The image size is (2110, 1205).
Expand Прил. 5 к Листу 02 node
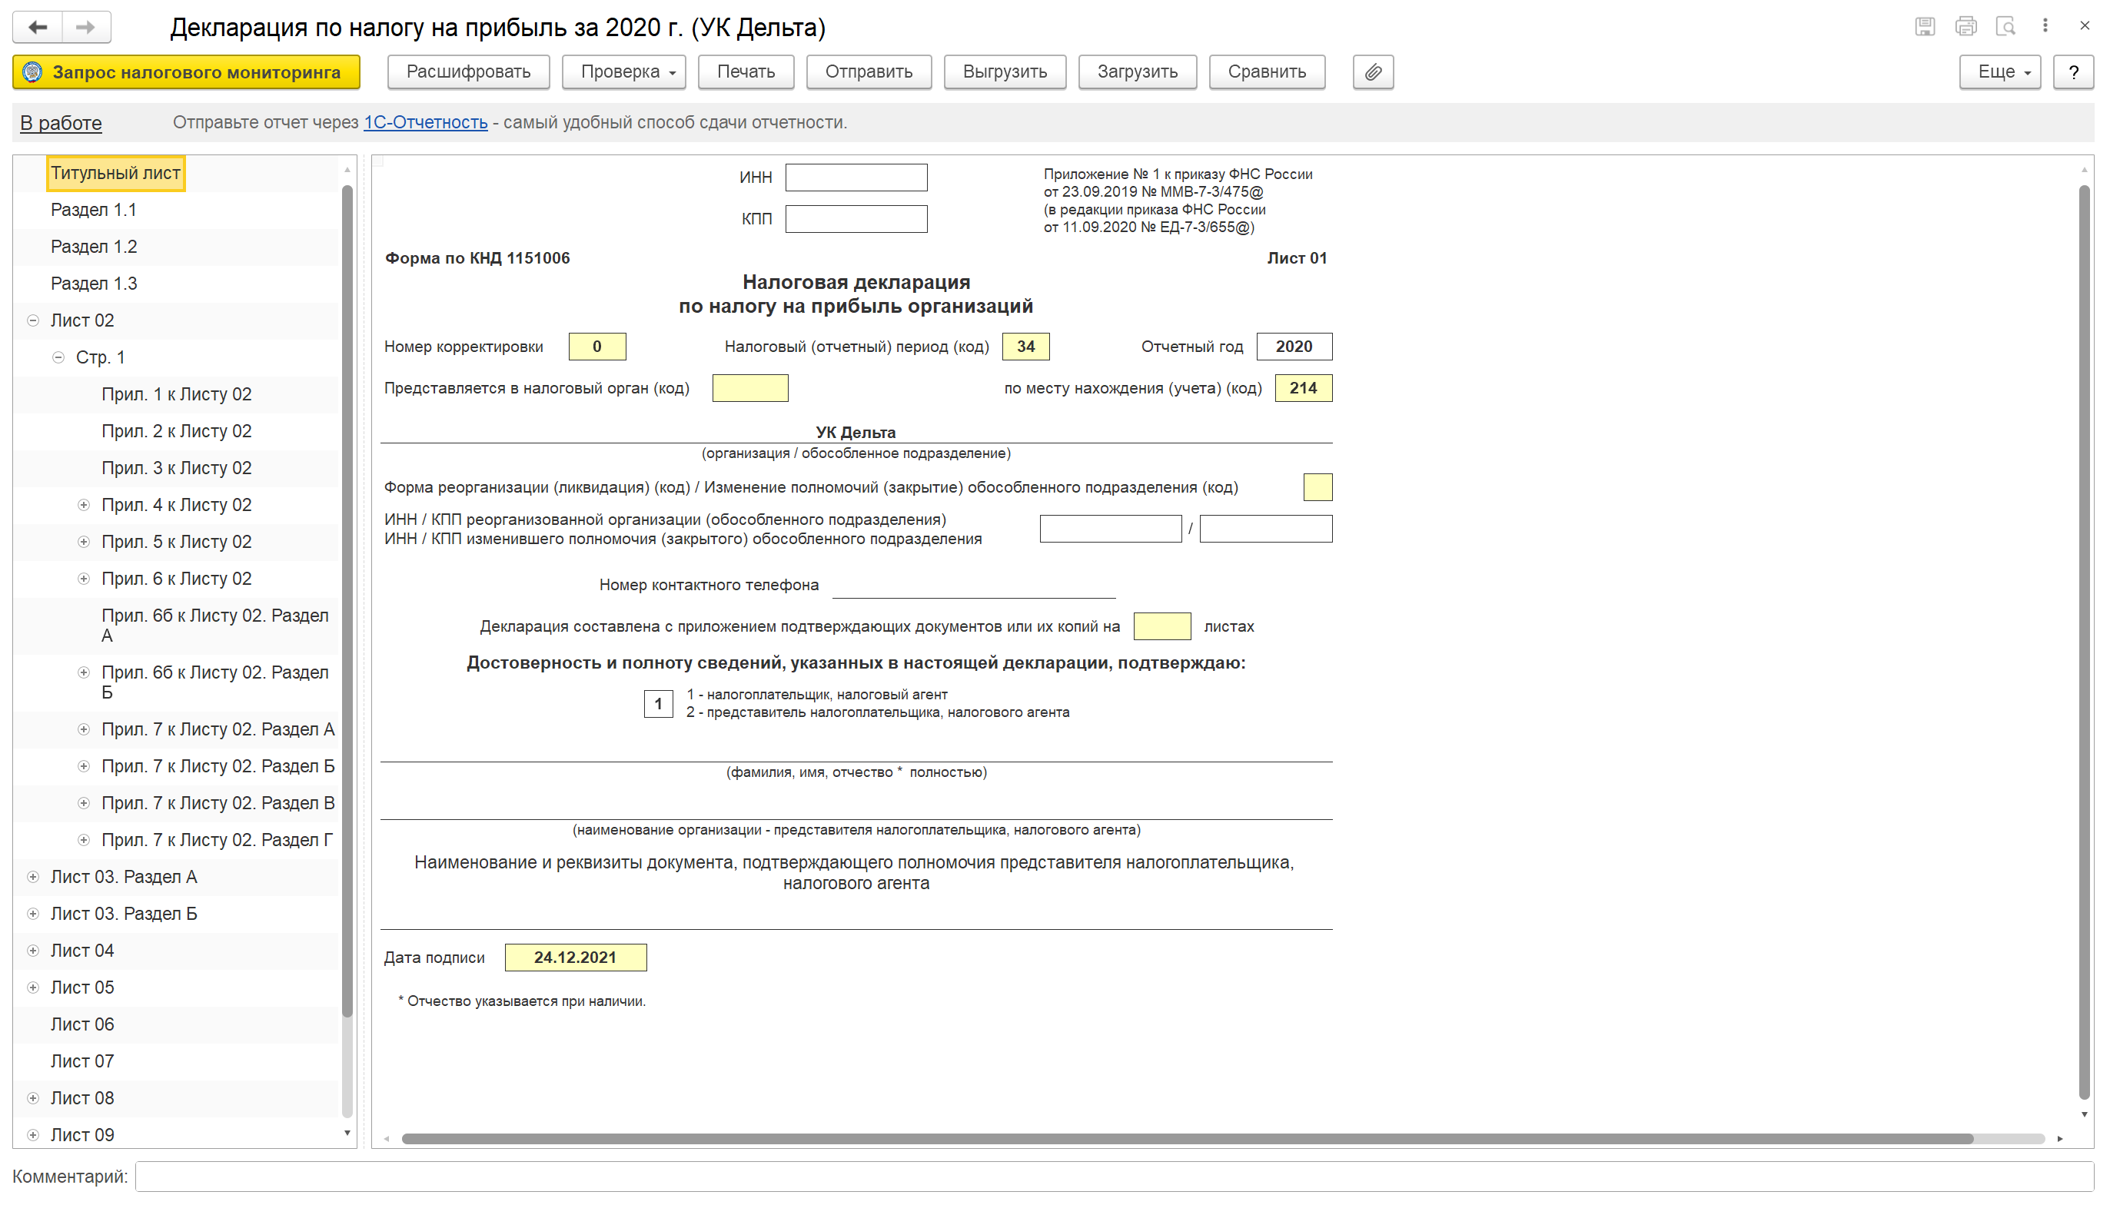click(x=84, y=542)
